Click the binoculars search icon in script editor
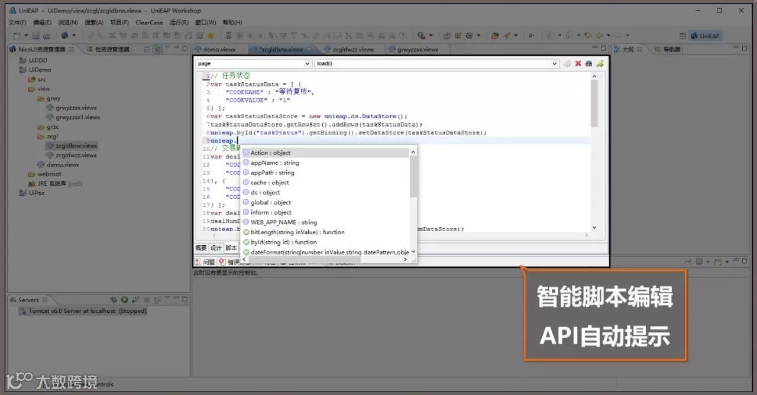 click(589, 63)
